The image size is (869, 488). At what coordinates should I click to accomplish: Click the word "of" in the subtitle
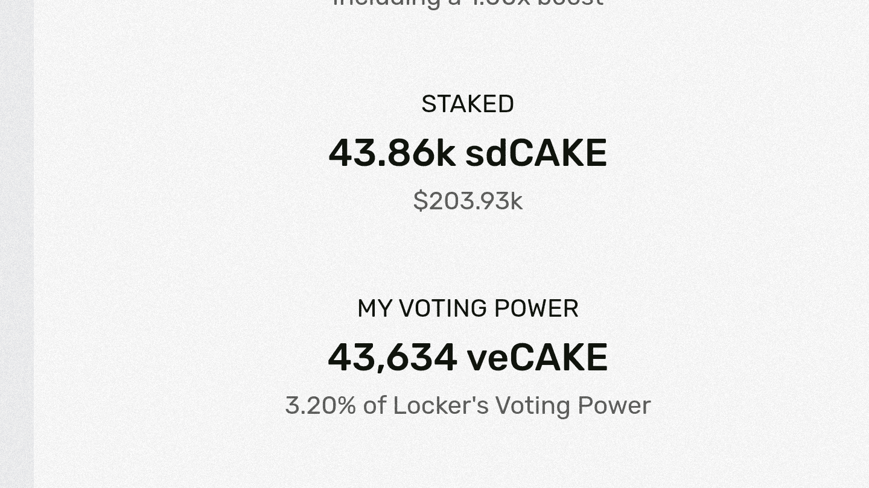[x=374, y=405]
